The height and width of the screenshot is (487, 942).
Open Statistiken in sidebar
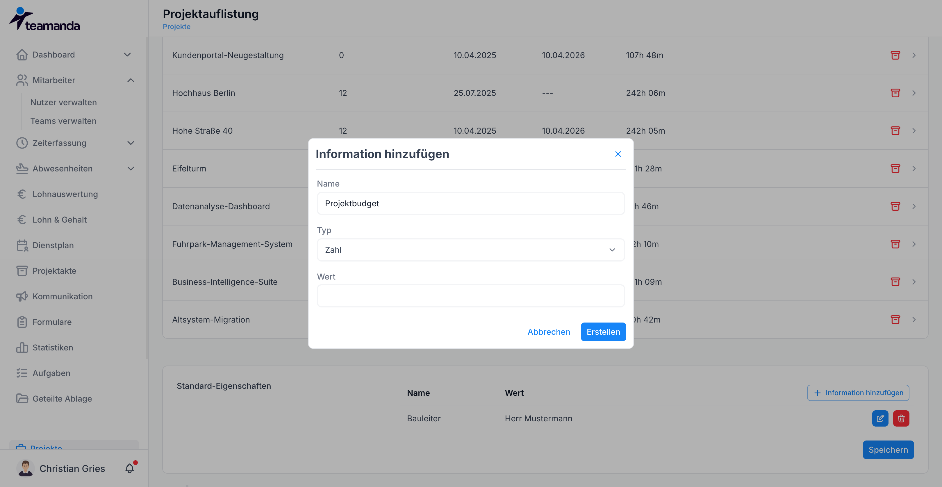coord(53,348)
